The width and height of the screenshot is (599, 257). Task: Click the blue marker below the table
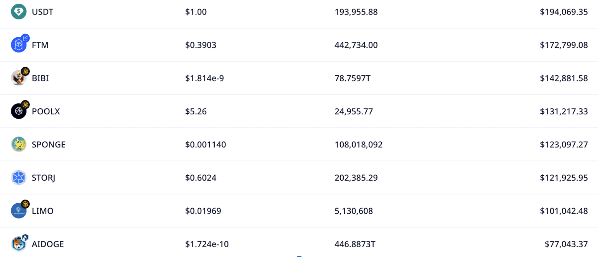[299, 256]
